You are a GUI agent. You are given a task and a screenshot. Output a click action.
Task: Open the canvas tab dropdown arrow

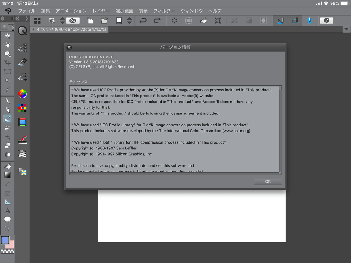(346, 29)
